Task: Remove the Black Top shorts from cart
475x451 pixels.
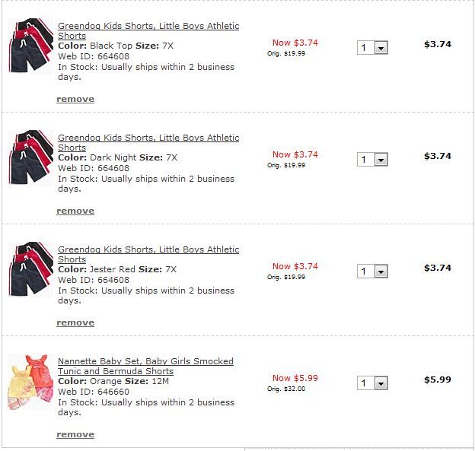Action: (75, 99)
